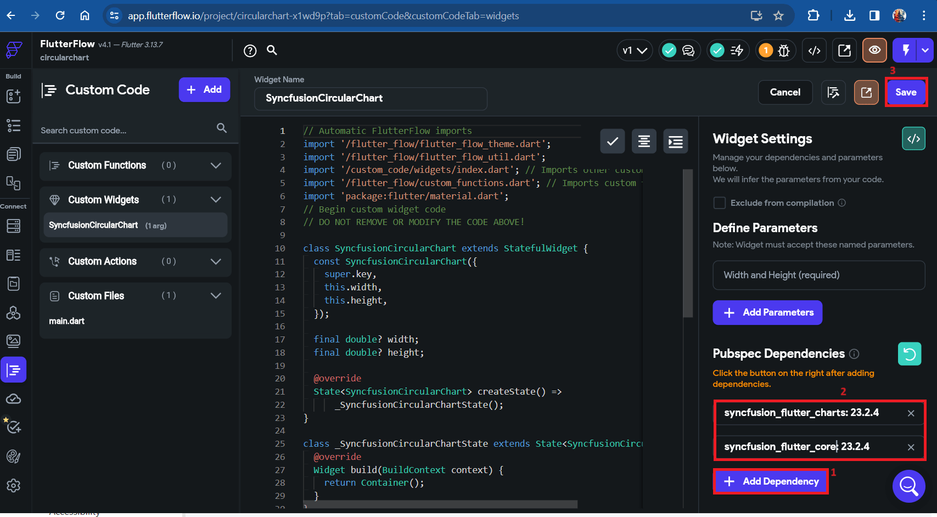Open the help question-mark icon
Viewport: 937px width, 517px height.
[x=250, y=51]
